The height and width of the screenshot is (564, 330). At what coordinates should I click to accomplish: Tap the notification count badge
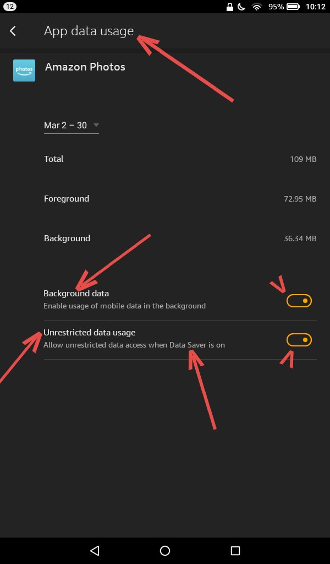coord(10,7)
